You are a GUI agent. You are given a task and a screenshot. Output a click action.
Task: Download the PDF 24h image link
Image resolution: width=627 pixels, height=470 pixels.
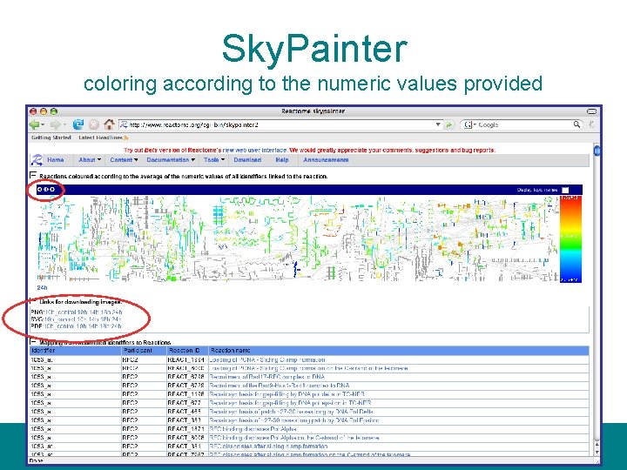[x=116, y=326]
